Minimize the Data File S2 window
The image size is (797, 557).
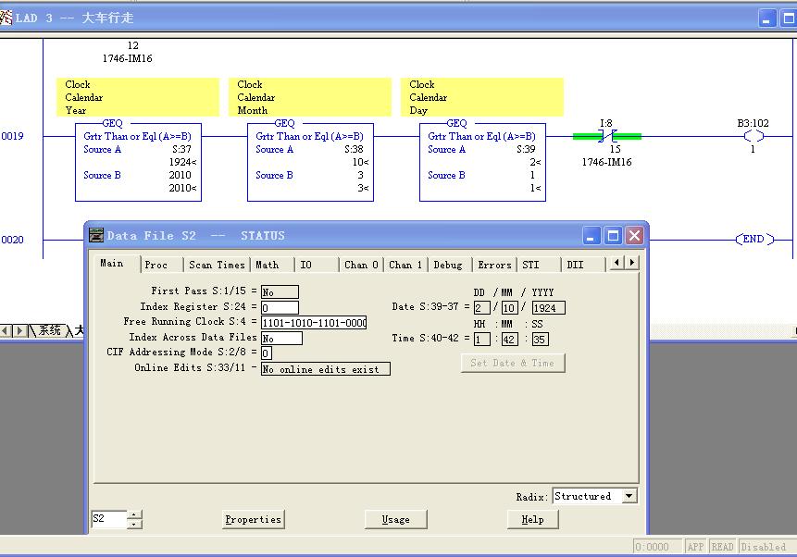[592, 236]
